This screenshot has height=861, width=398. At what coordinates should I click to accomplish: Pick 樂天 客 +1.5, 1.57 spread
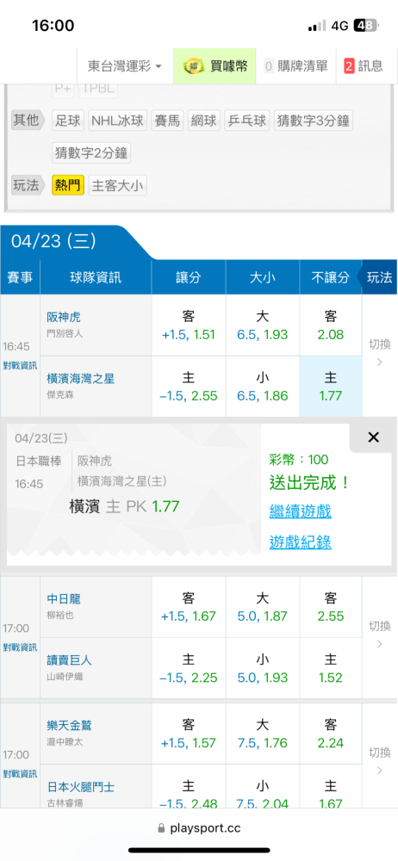point(189,734)
